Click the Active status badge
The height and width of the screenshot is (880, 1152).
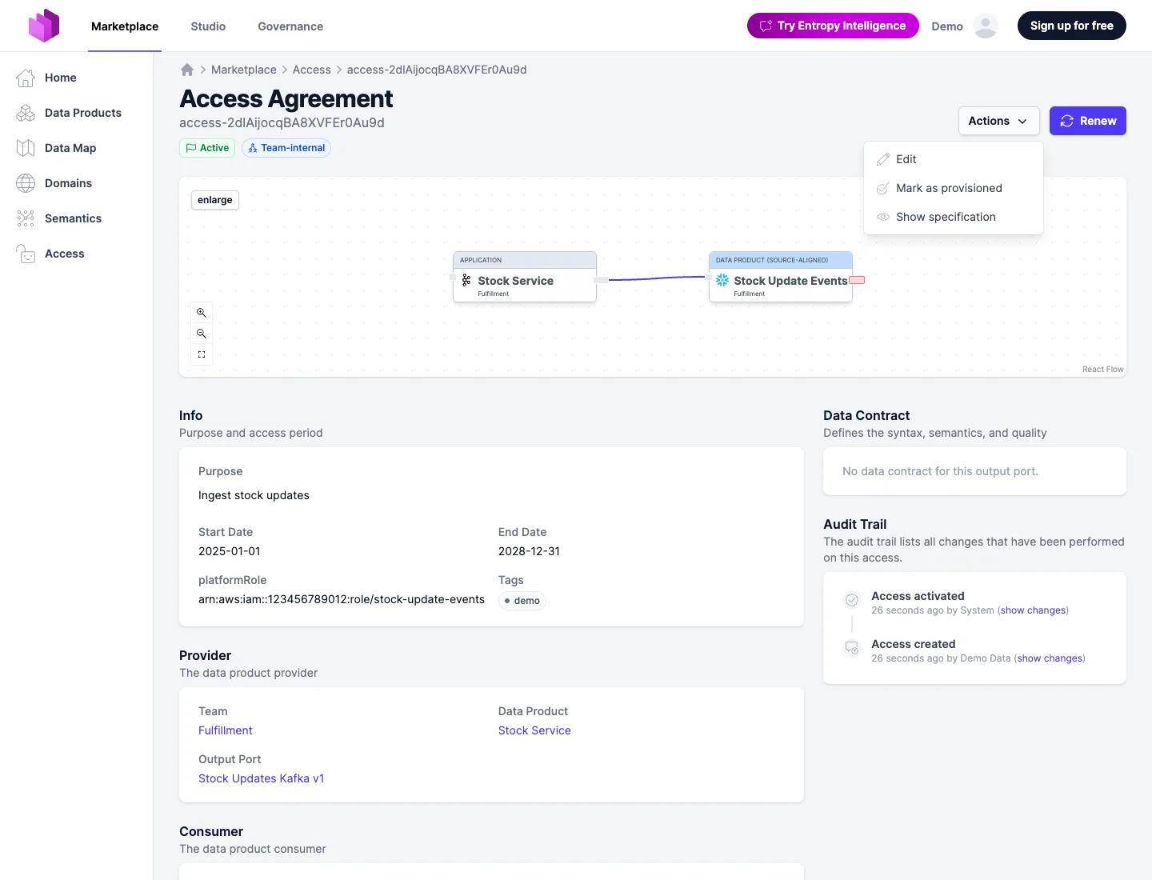[207, 148]
